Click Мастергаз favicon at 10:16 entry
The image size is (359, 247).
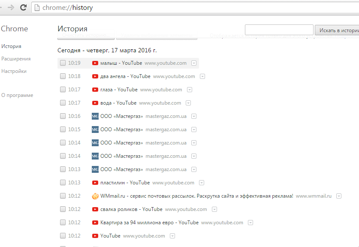click(x=95, y=116)
